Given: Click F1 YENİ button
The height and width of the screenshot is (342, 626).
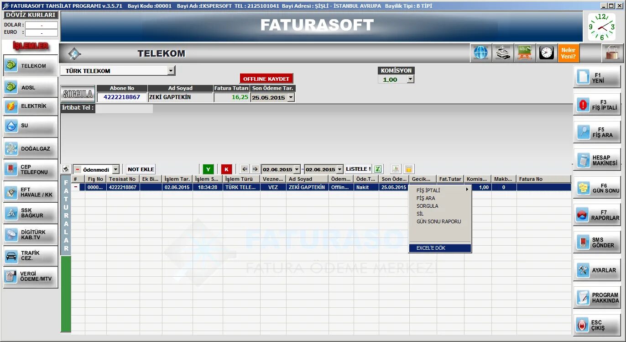Looking at the screenshot, I should [597, 77].
